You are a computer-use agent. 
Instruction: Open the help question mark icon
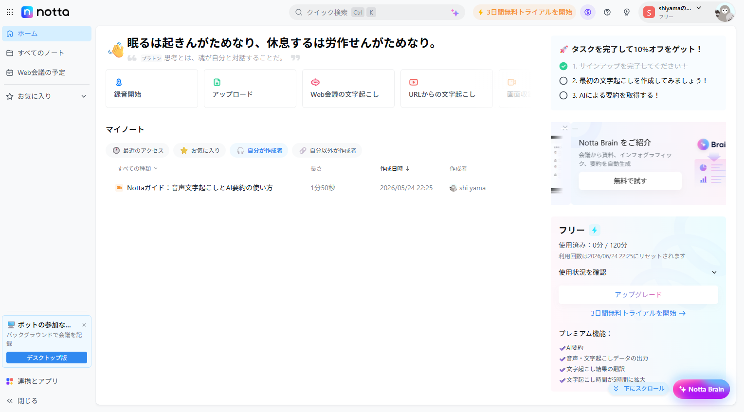click(607, 12)
